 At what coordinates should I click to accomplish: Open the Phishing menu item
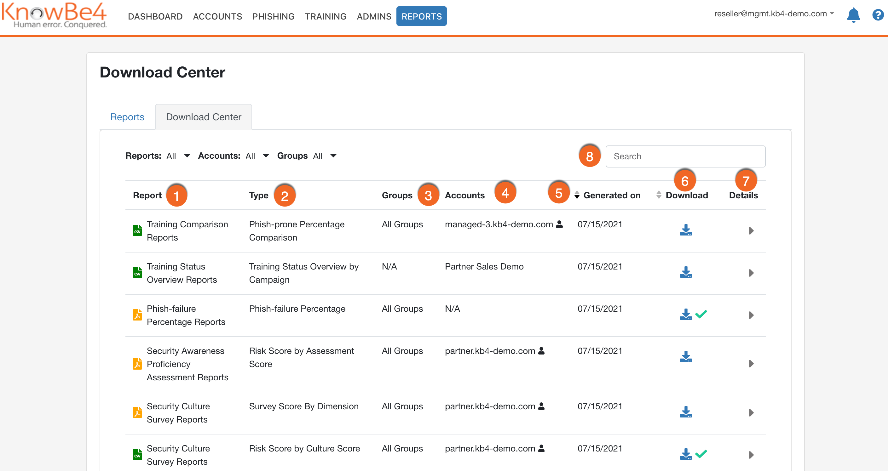273,16
